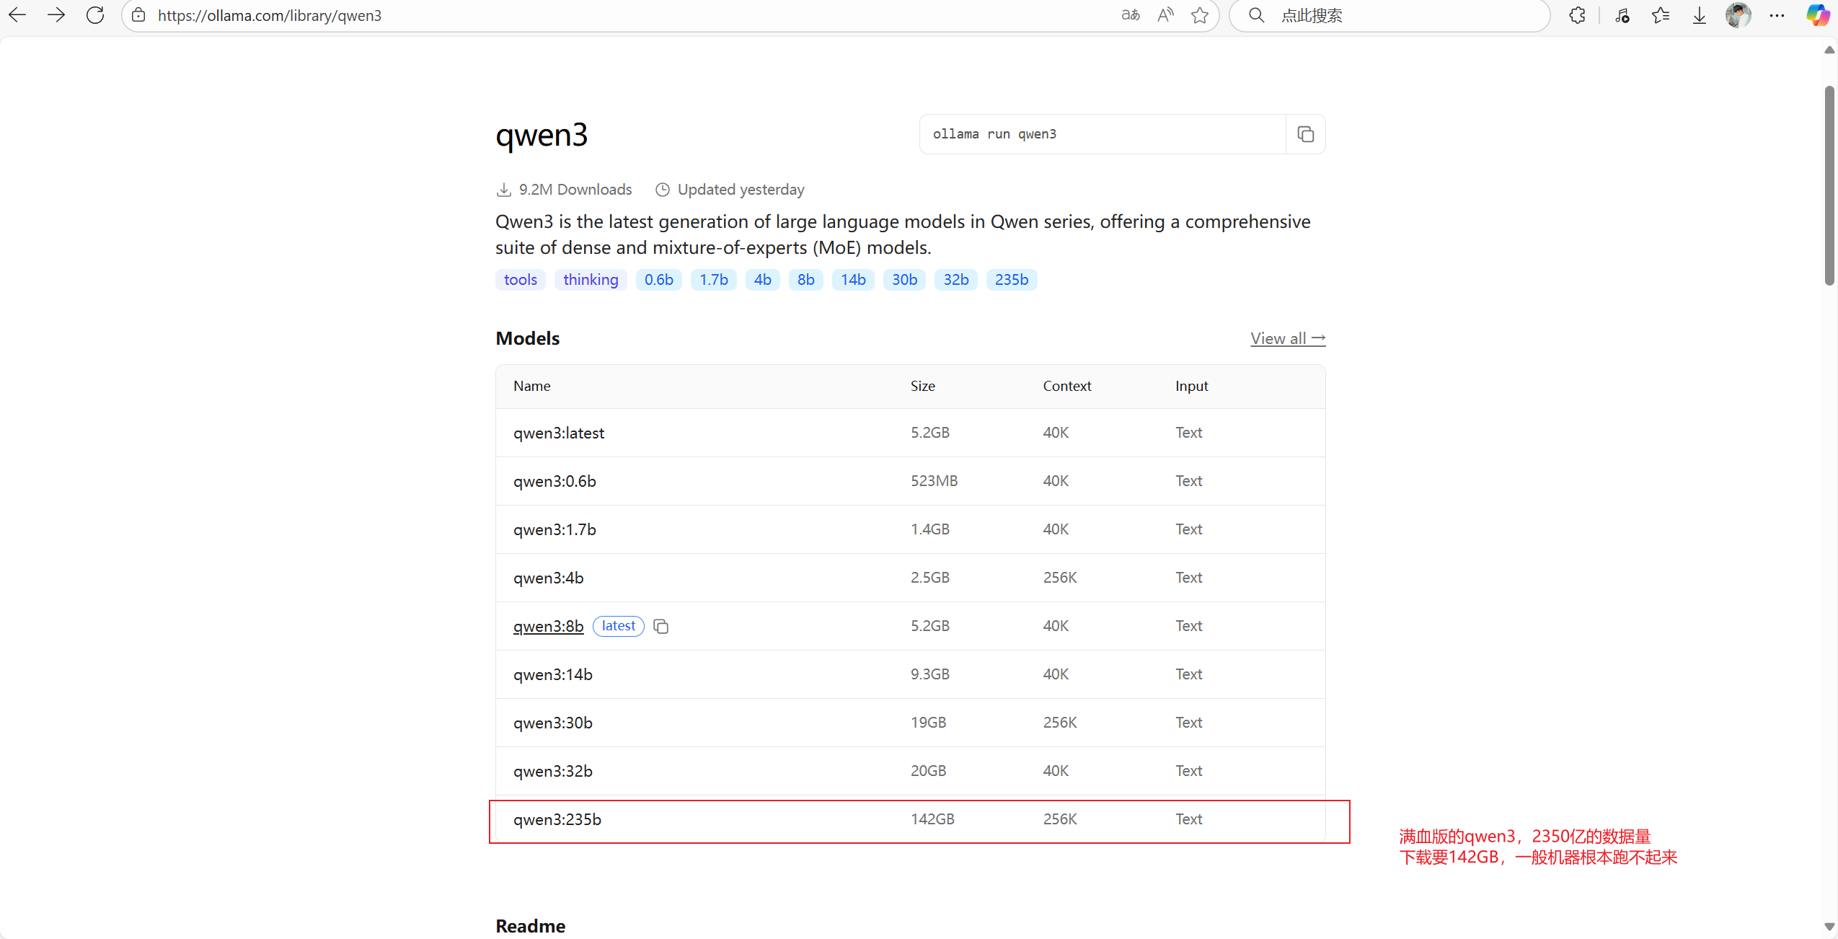Viewport: 1838px width, 939px height.
Task: Click the browser refresh icon
Action: pyautogui.click(x=95, y=15)
